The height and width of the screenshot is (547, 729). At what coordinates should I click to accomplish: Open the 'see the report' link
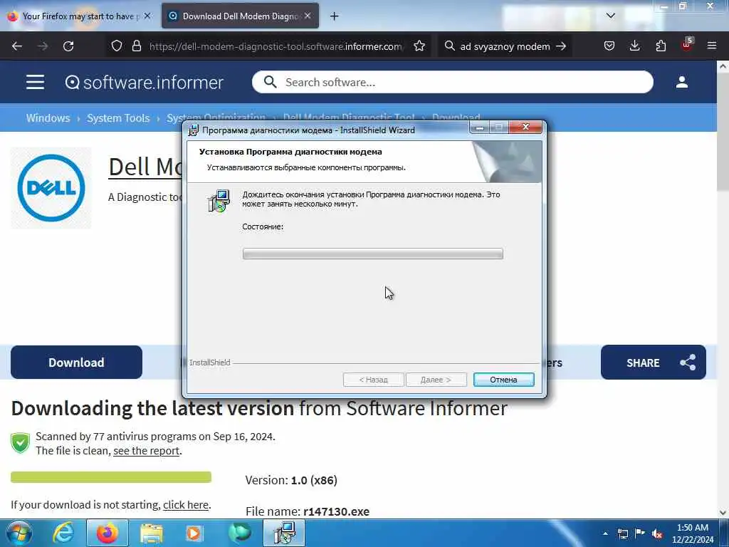tap(147, 451)
